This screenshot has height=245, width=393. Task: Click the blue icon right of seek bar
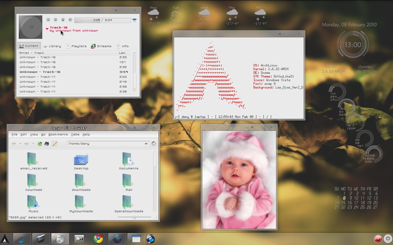(134, 20)
